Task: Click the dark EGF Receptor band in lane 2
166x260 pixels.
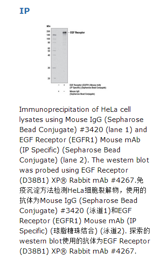Action: tap(64, 33)
